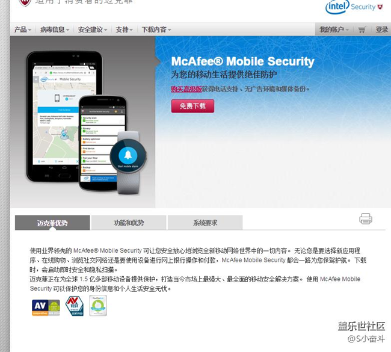Expand the 我的账户 account dropdown
The image size is (391, 352).
[x=334, y=29]
